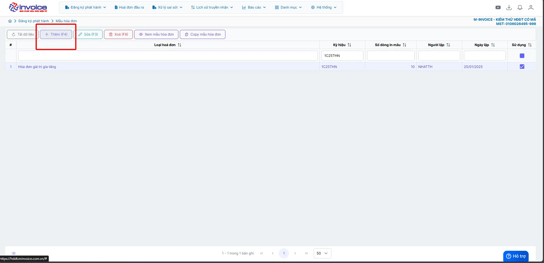Toggle the Sử dụng filter checkbox
Viewport: 544px width, 263px height.
522,56
